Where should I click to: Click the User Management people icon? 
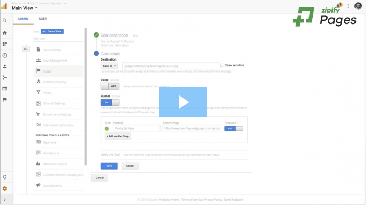click(38, 61)
